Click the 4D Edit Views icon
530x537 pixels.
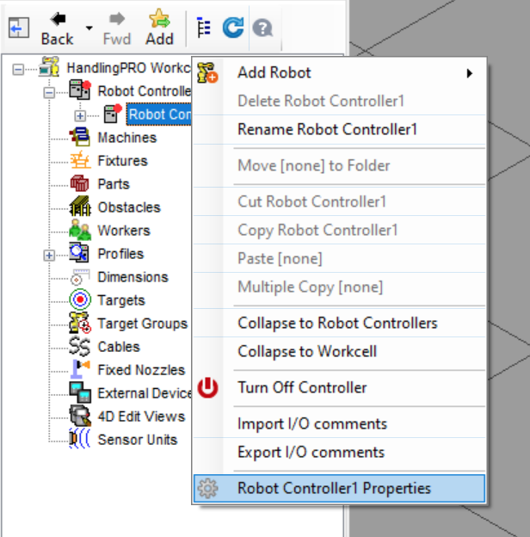(x=80, y=416)
